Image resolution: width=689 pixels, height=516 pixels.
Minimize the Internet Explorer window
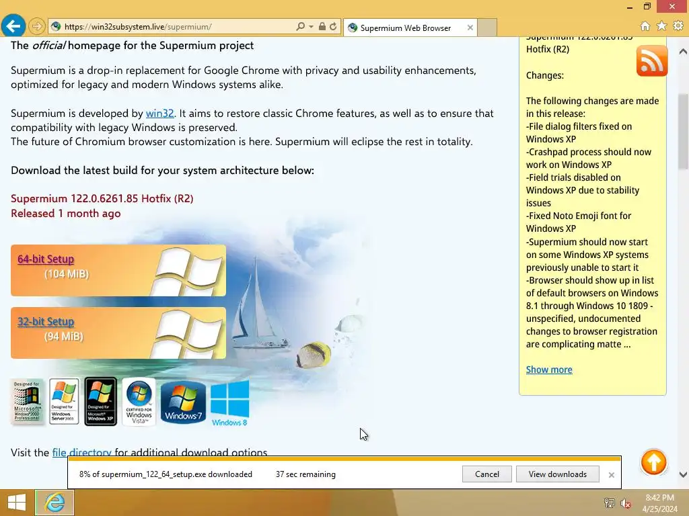(630, 7)
